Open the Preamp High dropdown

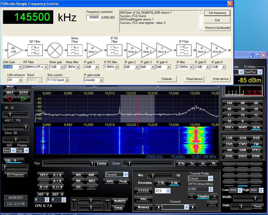coord(26,150)
